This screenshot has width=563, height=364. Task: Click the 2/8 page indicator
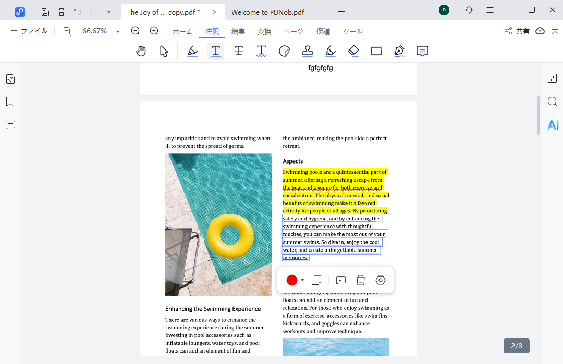(x=516, y=346)
